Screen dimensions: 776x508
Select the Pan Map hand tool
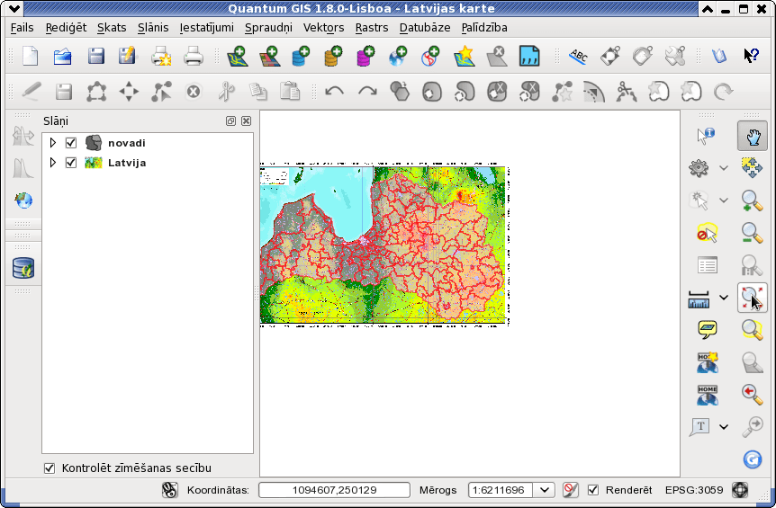753,136
